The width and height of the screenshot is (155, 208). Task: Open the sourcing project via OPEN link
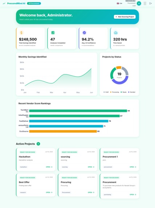[x=91, y=167]
